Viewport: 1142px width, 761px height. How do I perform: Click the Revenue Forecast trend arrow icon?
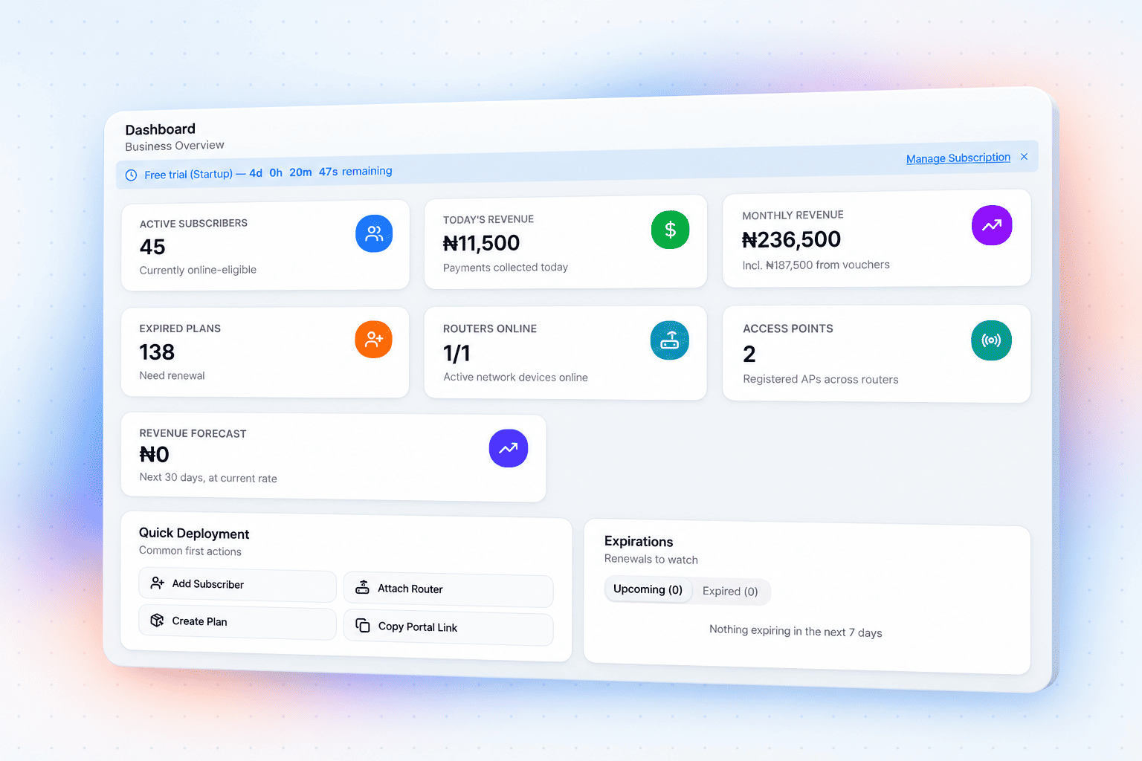click(509, 448)
